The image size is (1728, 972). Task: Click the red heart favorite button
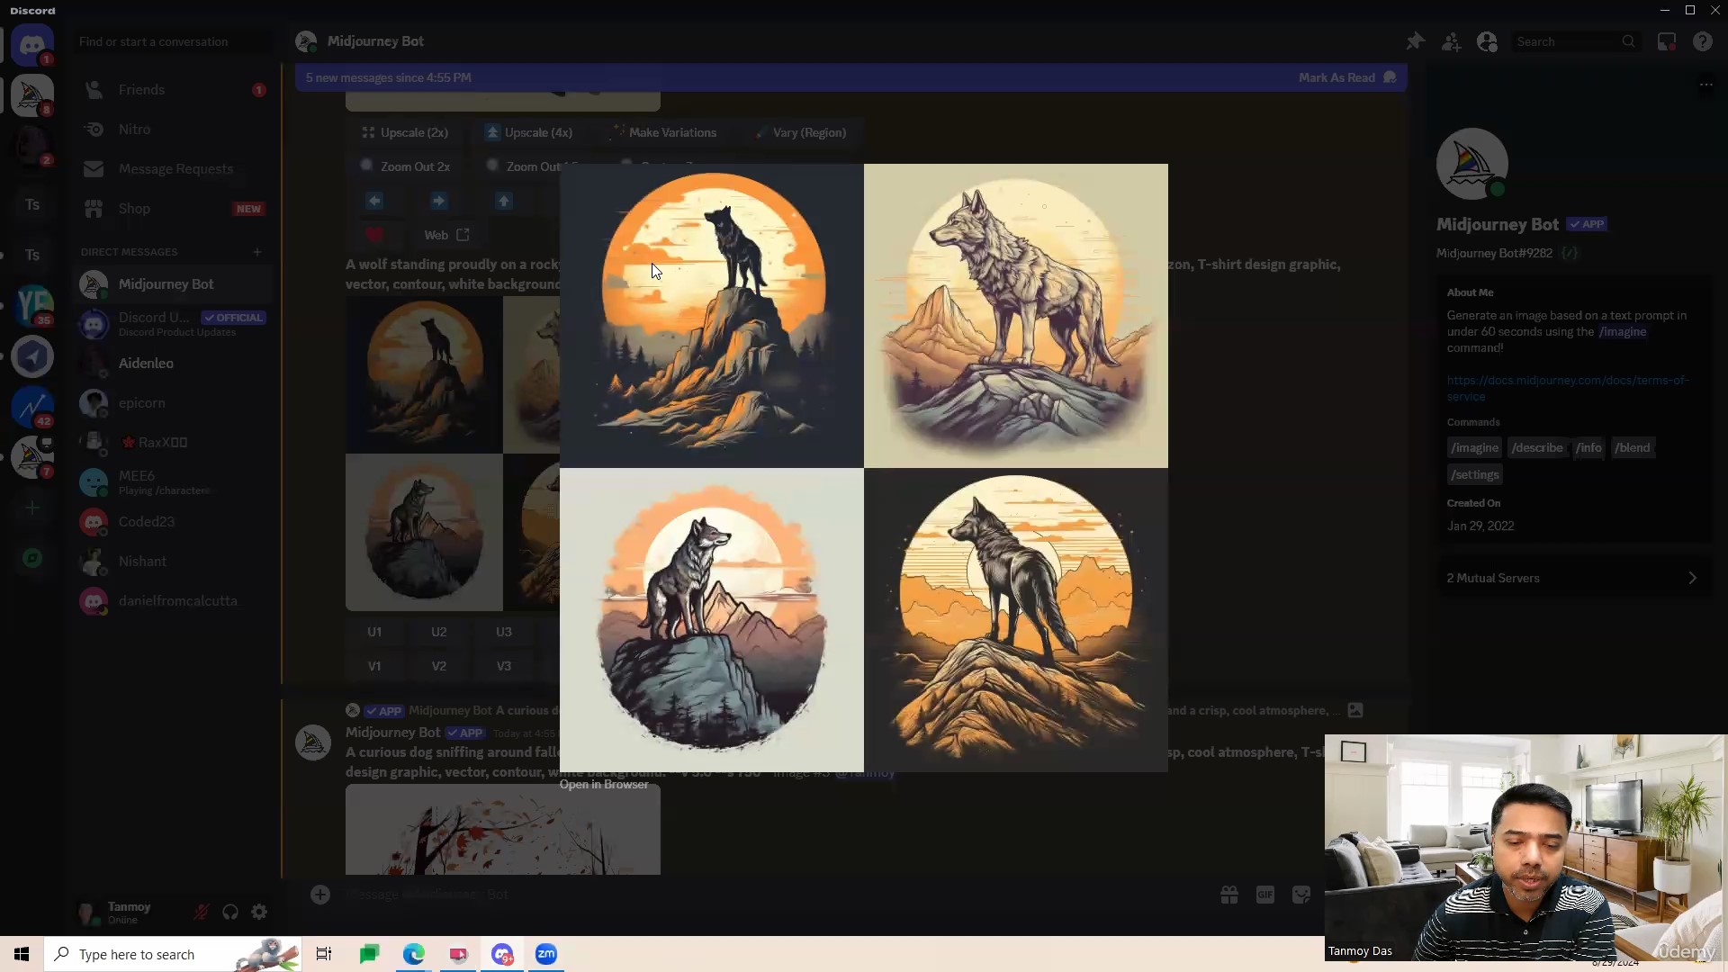tap(374, 235)
